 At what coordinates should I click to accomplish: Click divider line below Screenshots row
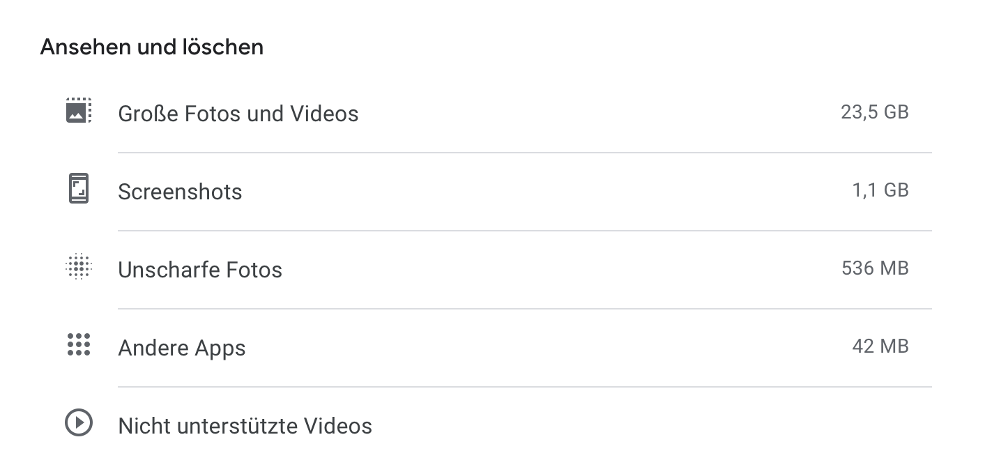click(524, 231)
